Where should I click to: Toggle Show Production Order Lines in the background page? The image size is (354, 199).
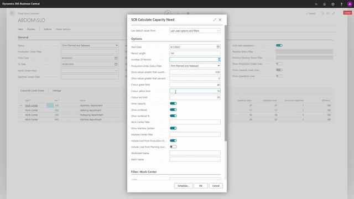tap(279, 64)
